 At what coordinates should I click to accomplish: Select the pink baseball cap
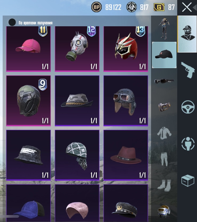pyautogui.click(x=28, y=49)
